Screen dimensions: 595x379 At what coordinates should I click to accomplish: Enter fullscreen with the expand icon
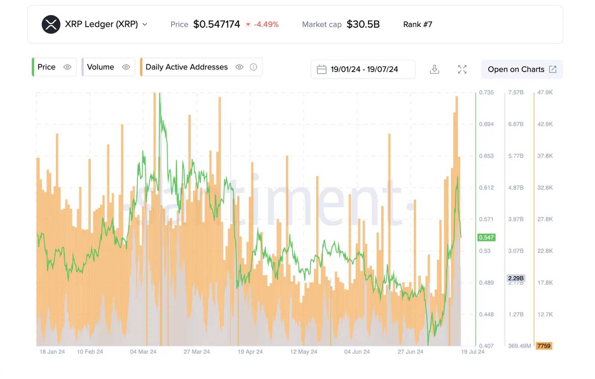point(462,69)
